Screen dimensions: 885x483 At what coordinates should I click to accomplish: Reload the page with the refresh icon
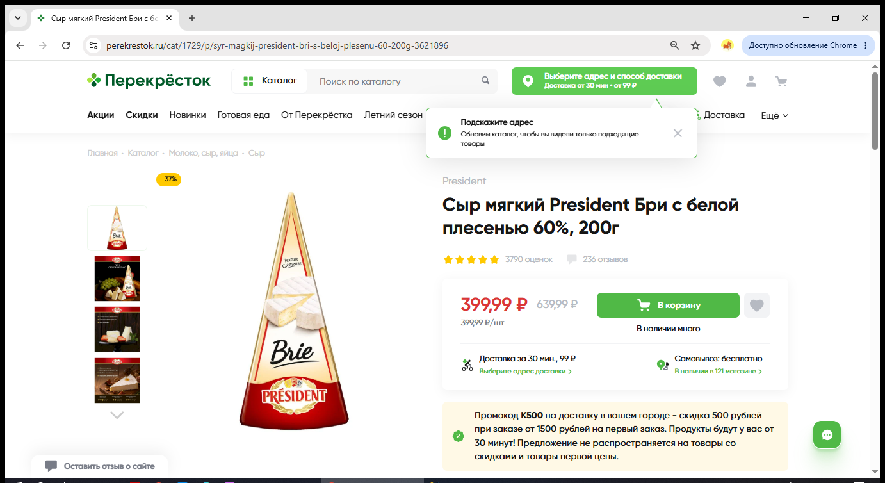(x=66, y=45)
